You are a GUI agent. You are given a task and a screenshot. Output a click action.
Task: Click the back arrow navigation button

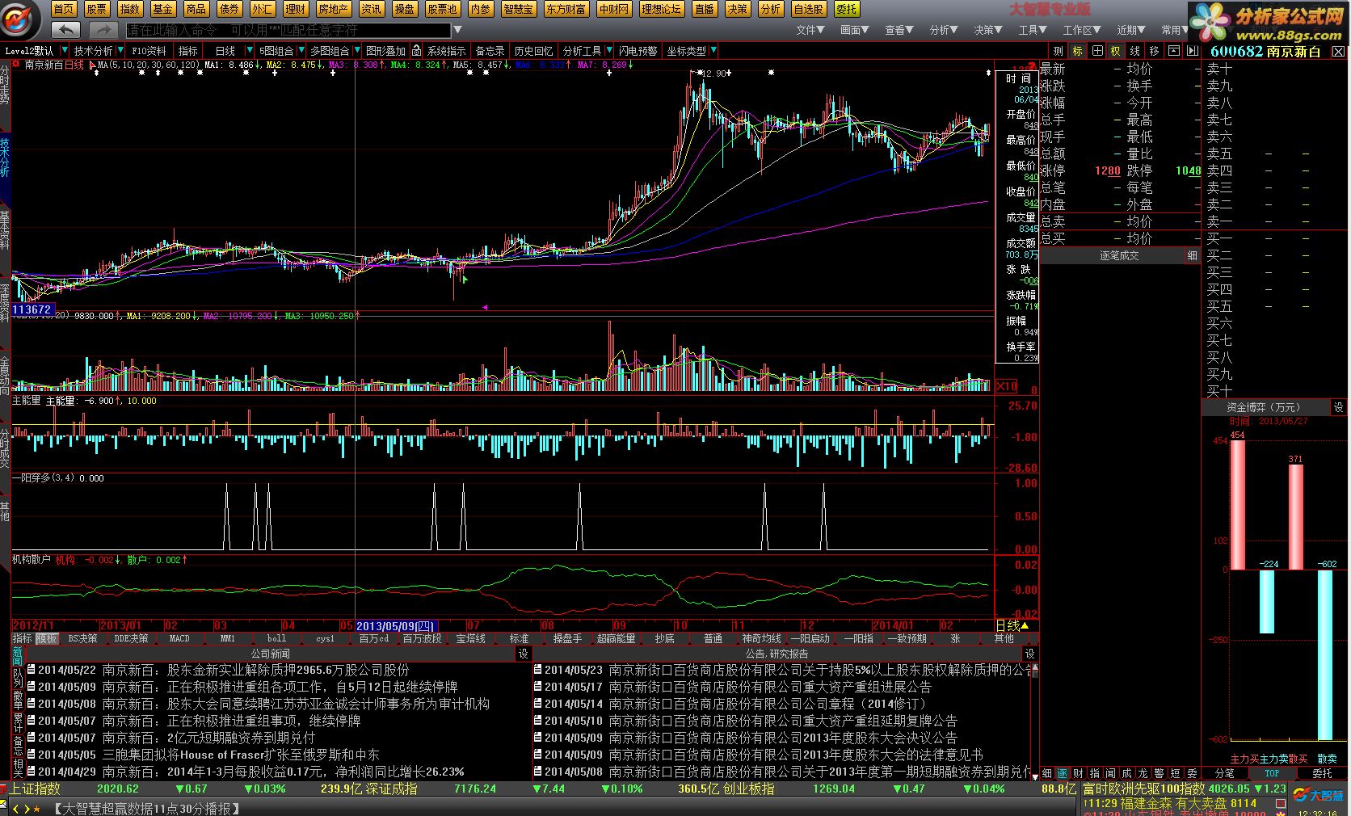[x=65, y=30]
